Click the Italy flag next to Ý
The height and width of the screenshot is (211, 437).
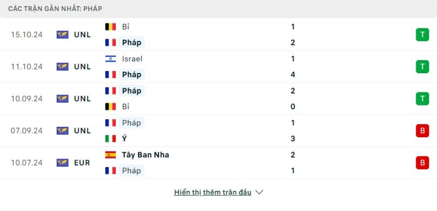pos(110,138)
